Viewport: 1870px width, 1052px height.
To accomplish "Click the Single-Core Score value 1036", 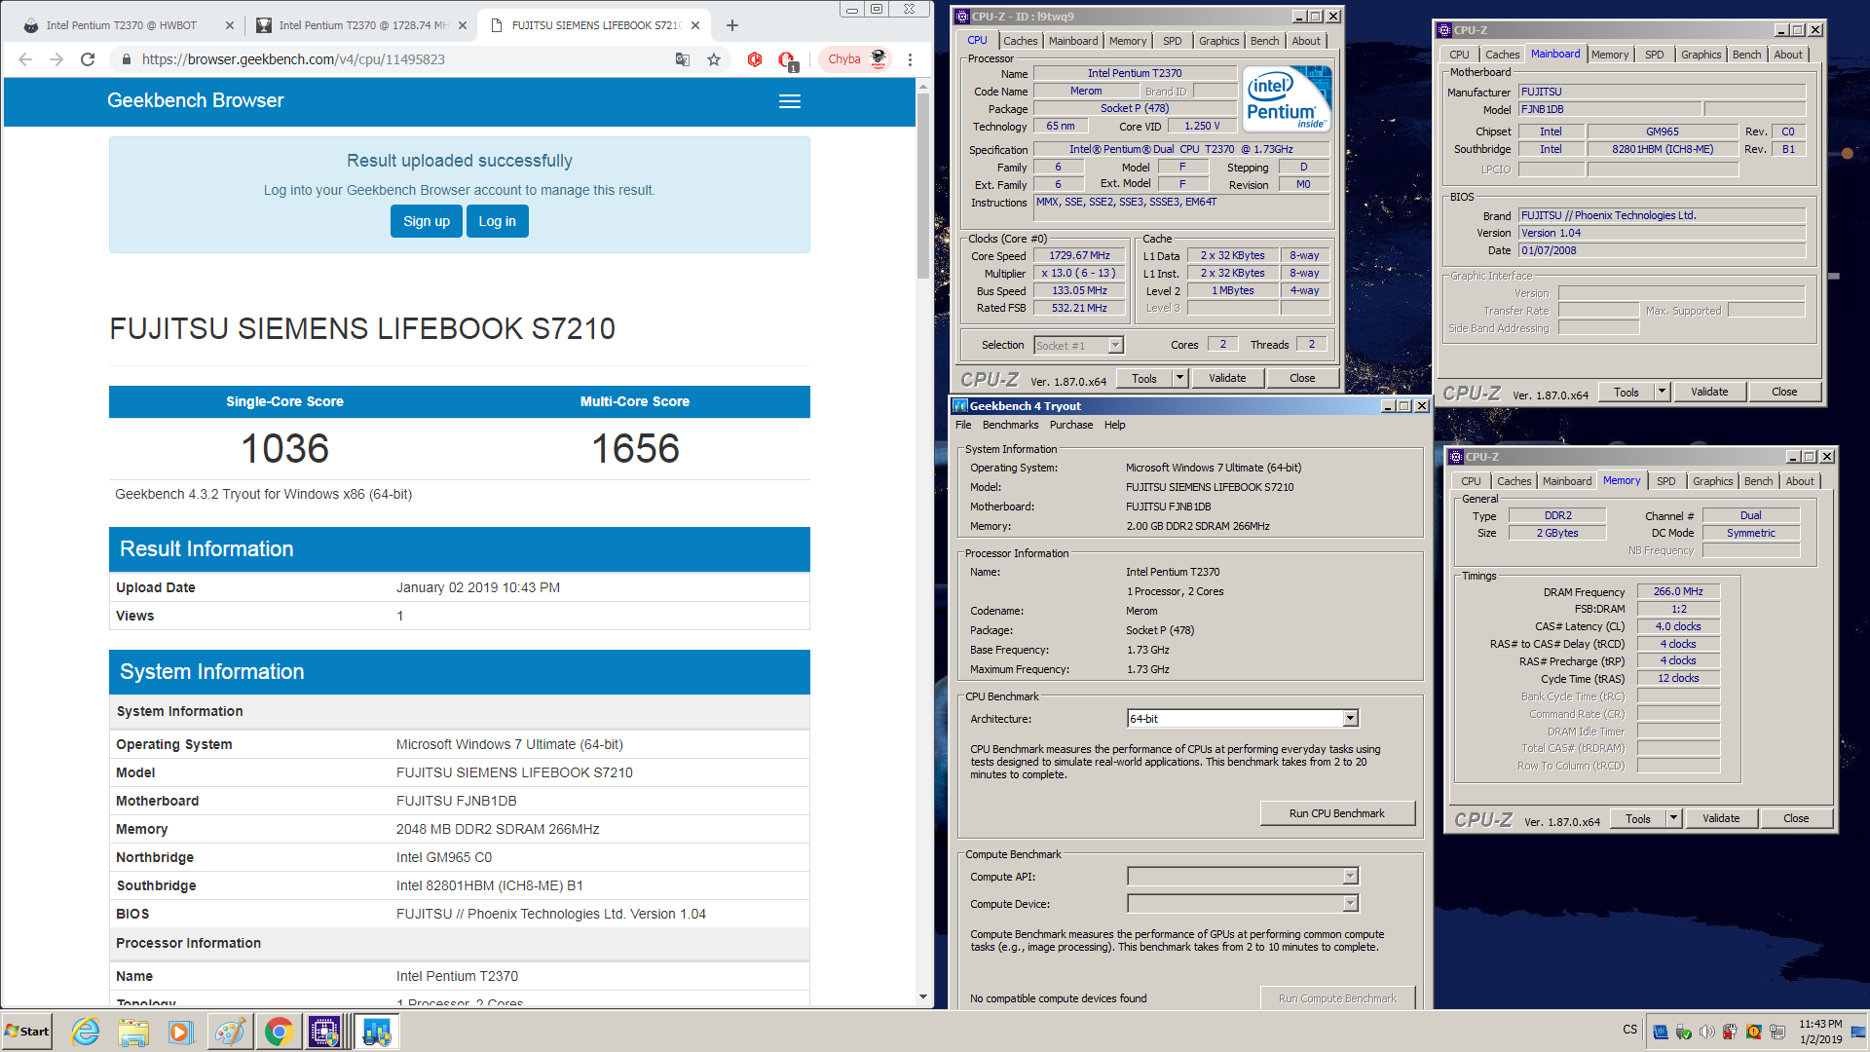I will pyautogui.click(x=284, y=448).
